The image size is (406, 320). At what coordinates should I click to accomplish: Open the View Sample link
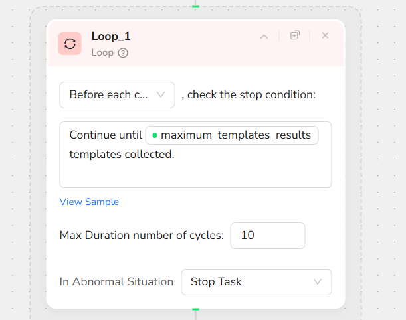[89, 202]
